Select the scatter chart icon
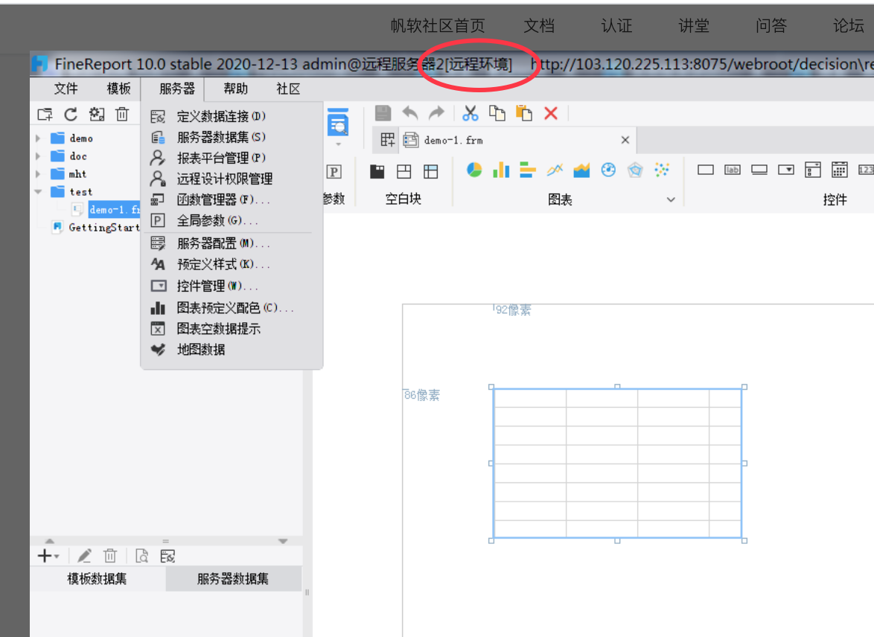The image size is (874, 637). (662, 170)
